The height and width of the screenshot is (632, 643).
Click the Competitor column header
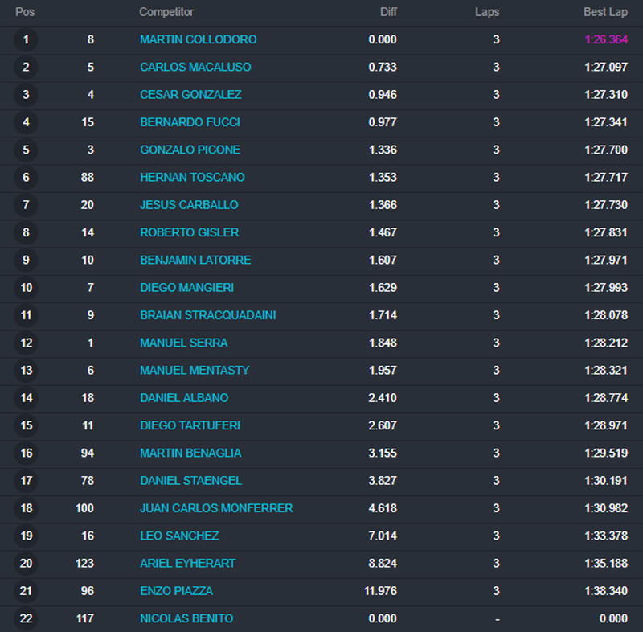166,12
